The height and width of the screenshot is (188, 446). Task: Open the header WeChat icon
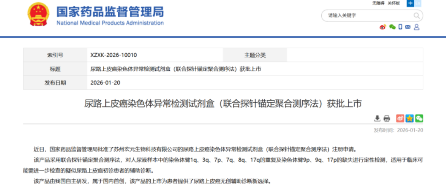[x=392, y=27]
